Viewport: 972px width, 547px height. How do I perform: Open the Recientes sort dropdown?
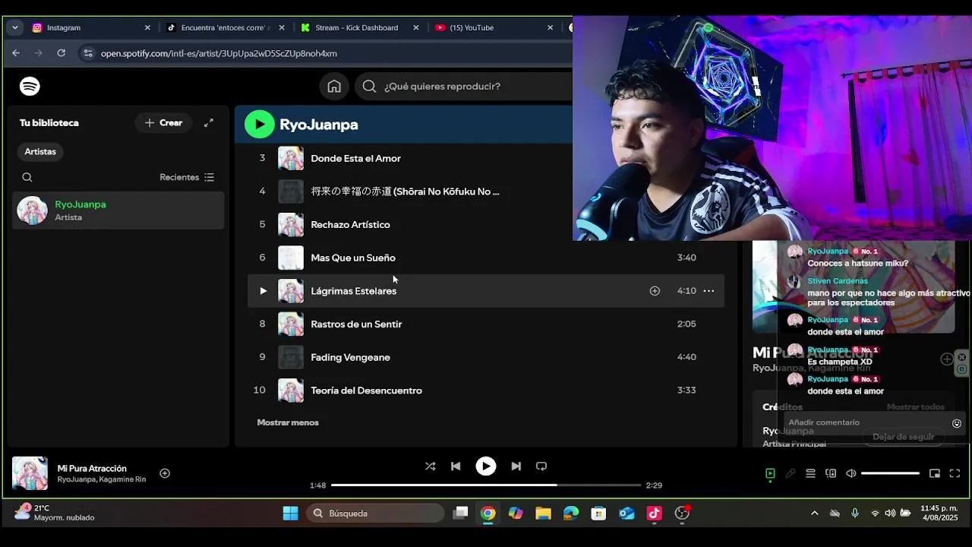tap(187, 177)
